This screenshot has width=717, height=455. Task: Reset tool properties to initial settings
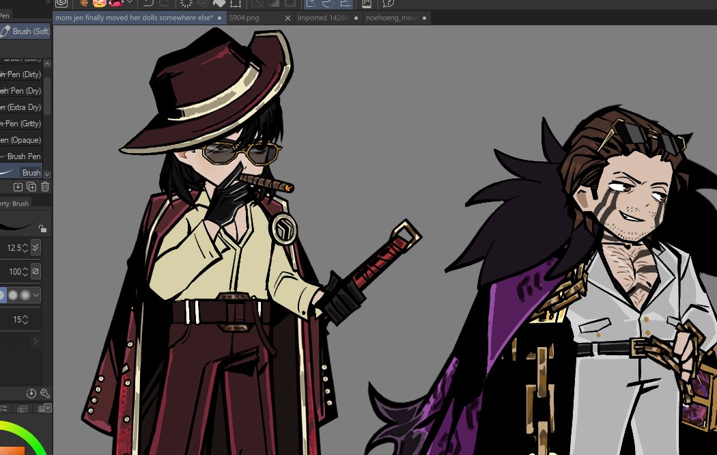point(31,394)
